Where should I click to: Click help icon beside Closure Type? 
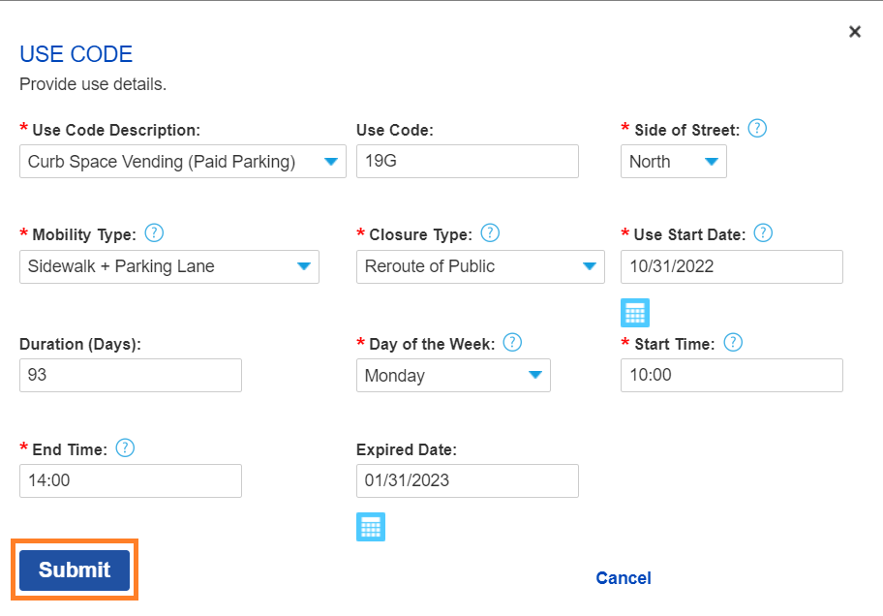[x=490, y=233]
